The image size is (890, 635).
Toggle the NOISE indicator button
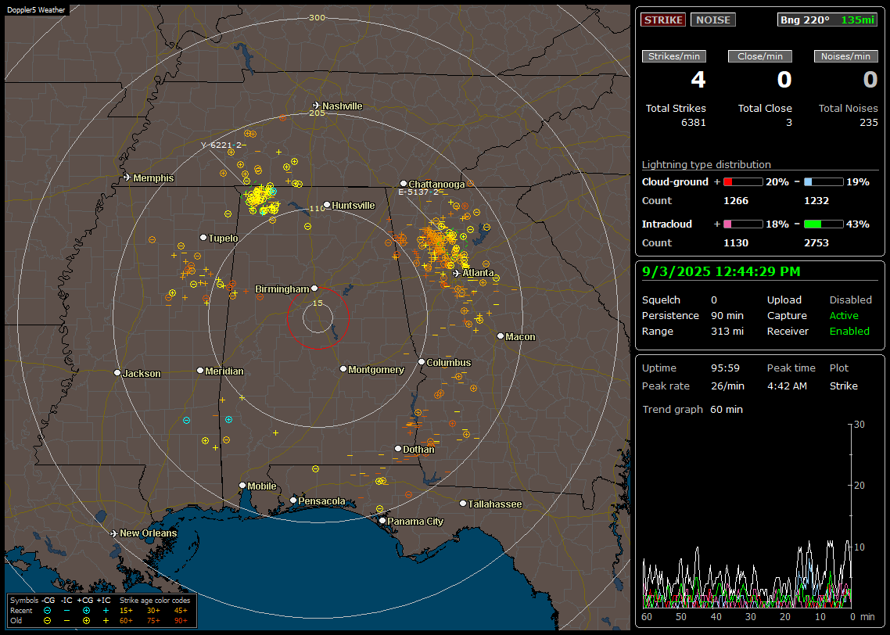pyautogui.click(x=713, y=20)
